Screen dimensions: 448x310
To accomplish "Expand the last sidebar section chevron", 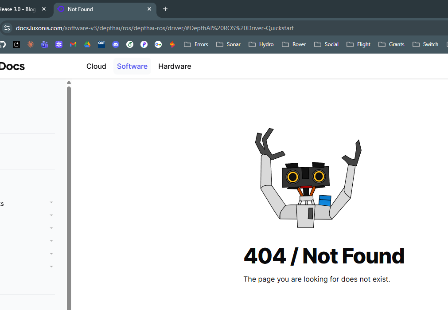I will 51,267.
